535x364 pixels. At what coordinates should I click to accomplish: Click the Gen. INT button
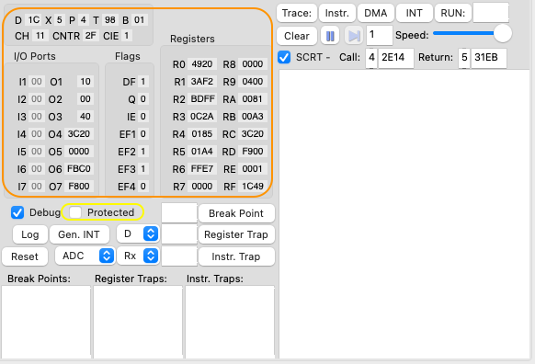(79, 234)
